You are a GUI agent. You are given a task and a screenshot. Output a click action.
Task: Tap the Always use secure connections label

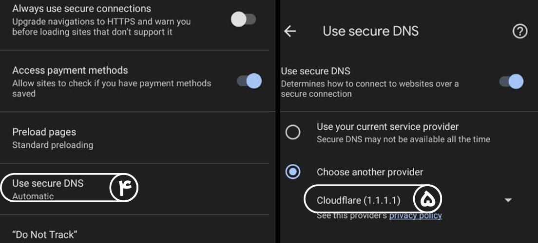81,9
